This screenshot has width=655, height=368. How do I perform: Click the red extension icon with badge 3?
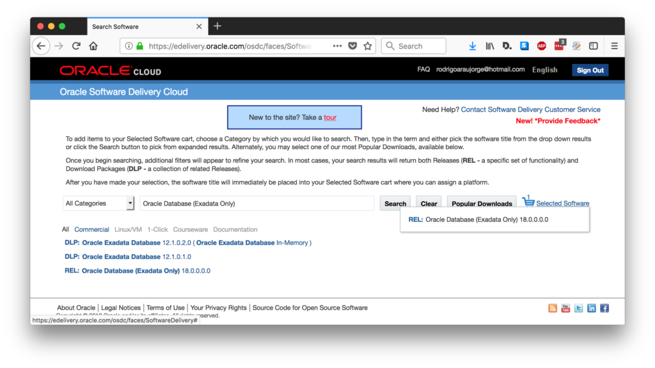coord(560,45)
